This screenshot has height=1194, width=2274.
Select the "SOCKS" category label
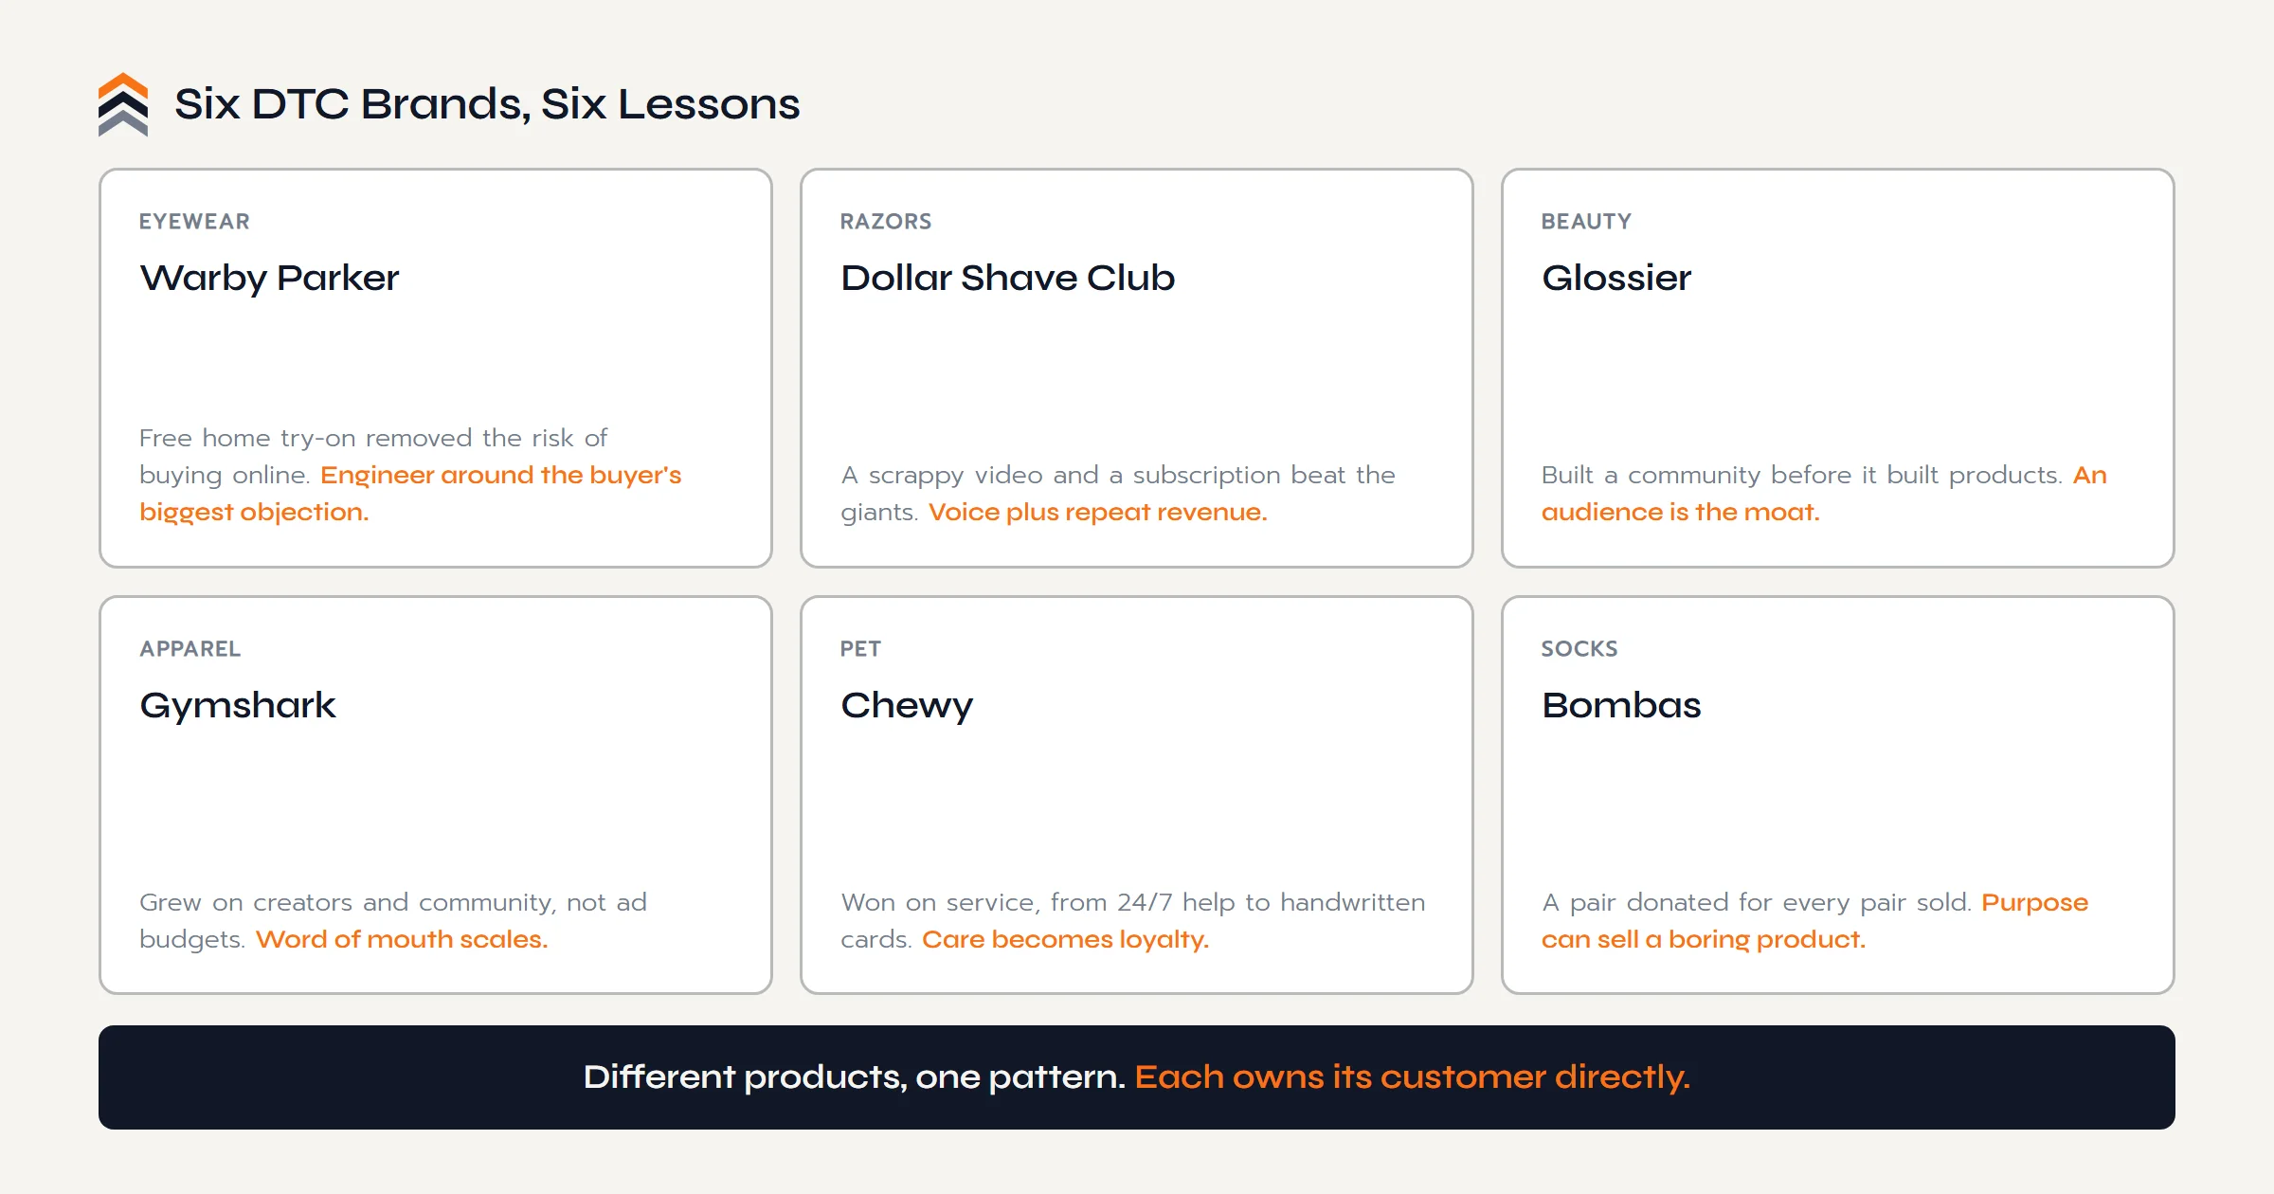[x=1579, y=649]
